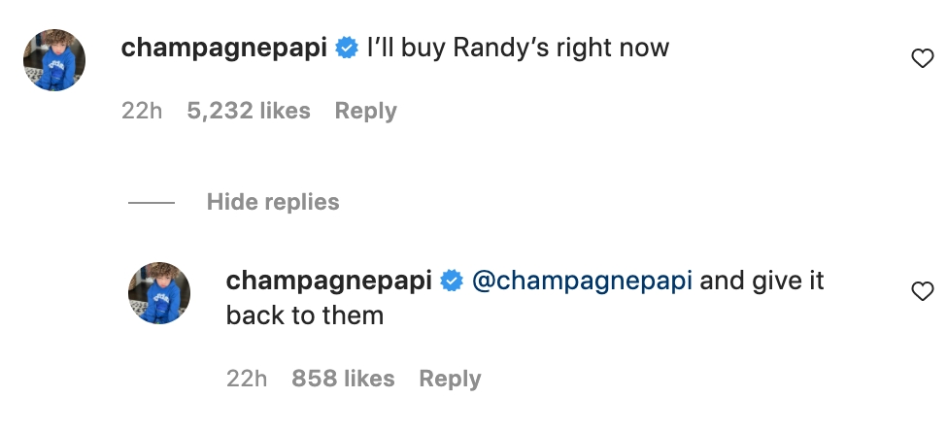The height and width of the screenshot is (431, 948).
Task: Collapse the thread with Hide replies
Action: pyautogui.click(x=273, y=202)
